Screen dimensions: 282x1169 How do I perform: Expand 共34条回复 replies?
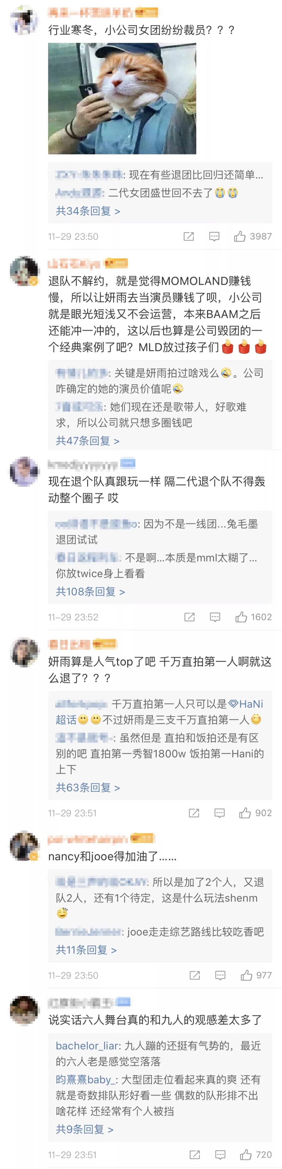[x=88, y=211]
